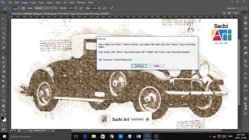The image size is (249, 140).
Task: Select the History Brush tool
Action: point(4,62)
